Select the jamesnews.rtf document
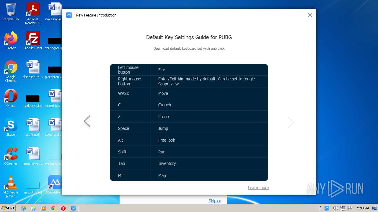The width and height of the screenshot is (378, 212). [x=33, y=156]
